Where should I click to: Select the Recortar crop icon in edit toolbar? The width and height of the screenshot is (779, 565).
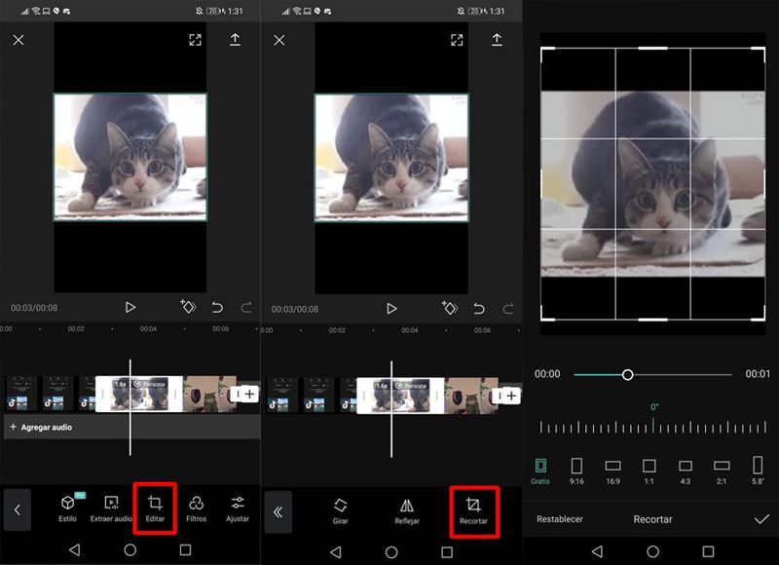pos(473,510)
